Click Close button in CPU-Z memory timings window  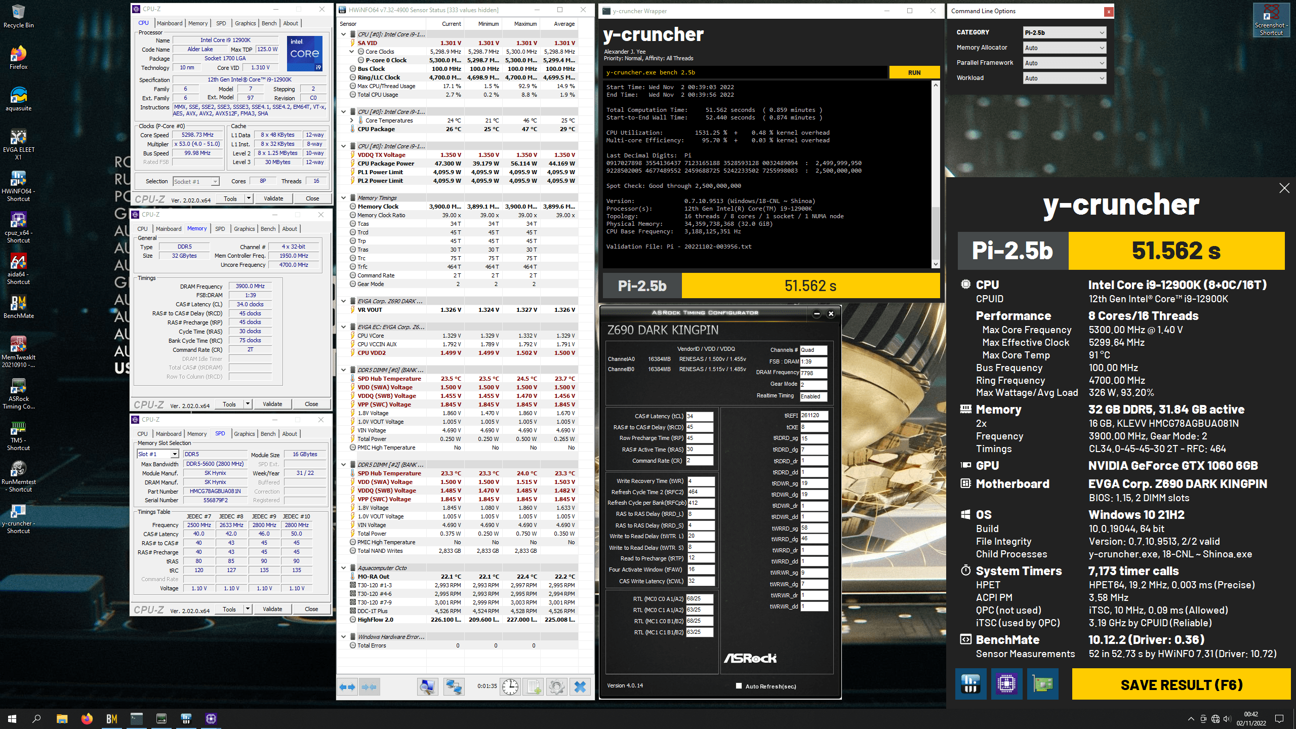pyautogui.click(x=311, y=404)
